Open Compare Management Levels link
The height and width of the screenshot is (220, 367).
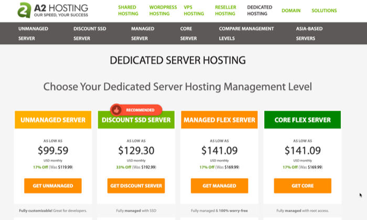pos(246,34)
